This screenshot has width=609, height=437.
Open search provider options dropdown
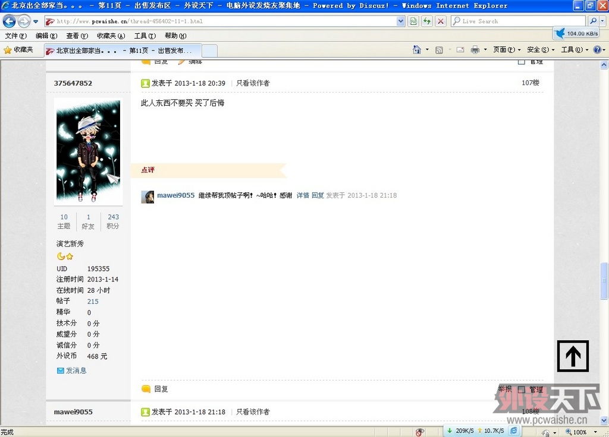coord(603,21)
